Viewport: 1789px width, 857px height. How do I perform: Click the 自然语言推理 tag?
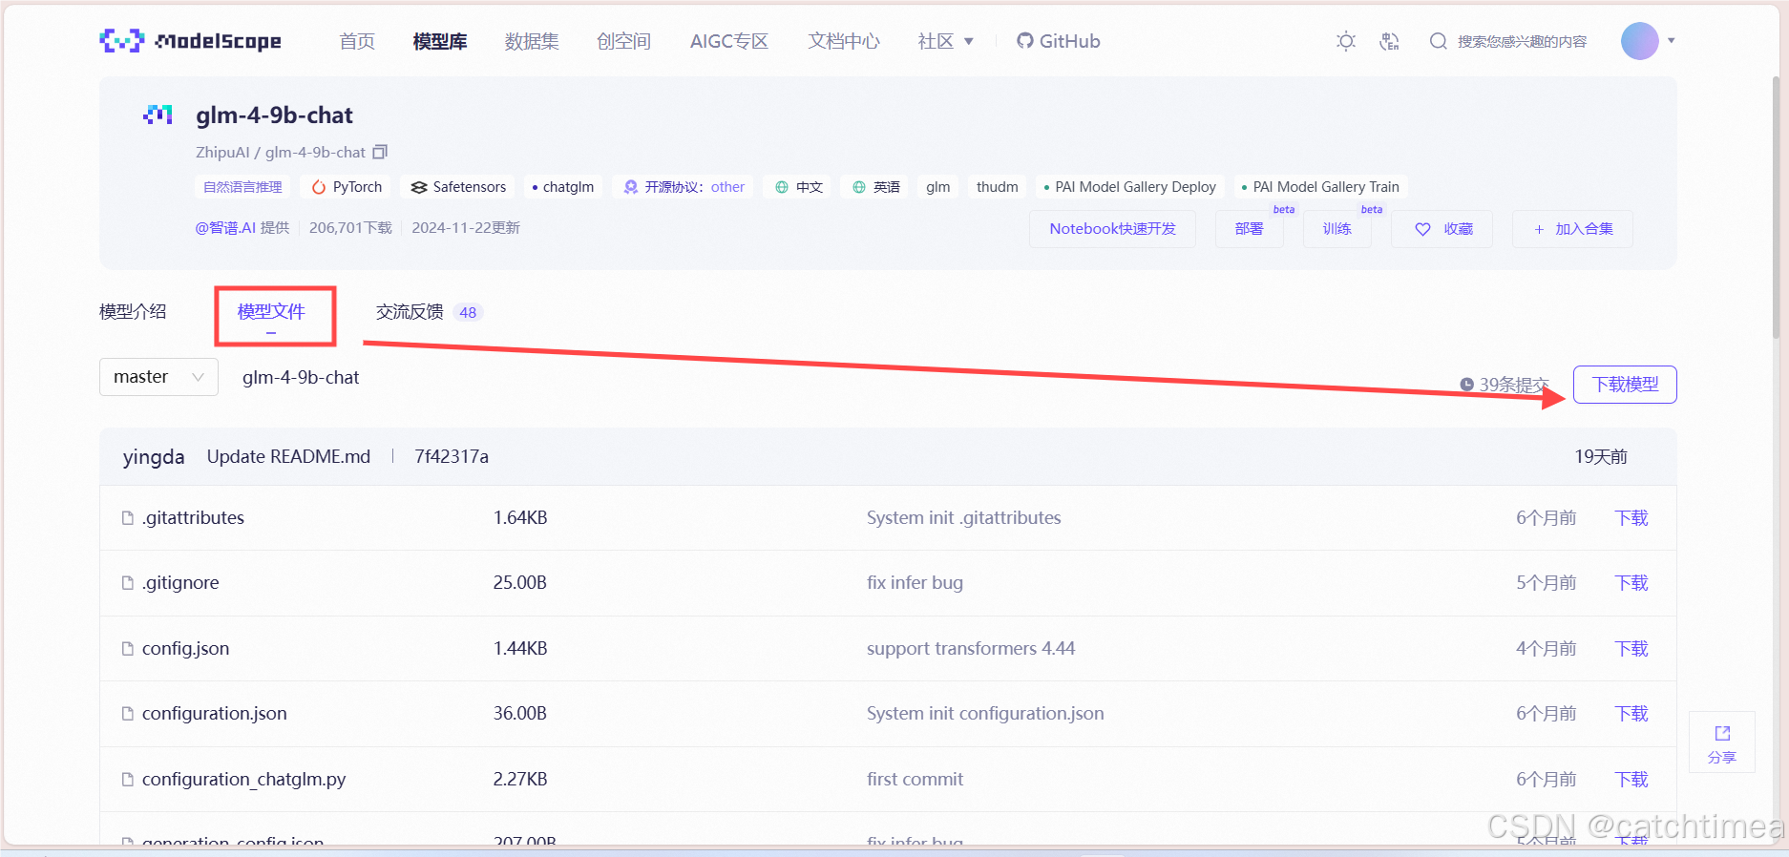tap(242, 187)
